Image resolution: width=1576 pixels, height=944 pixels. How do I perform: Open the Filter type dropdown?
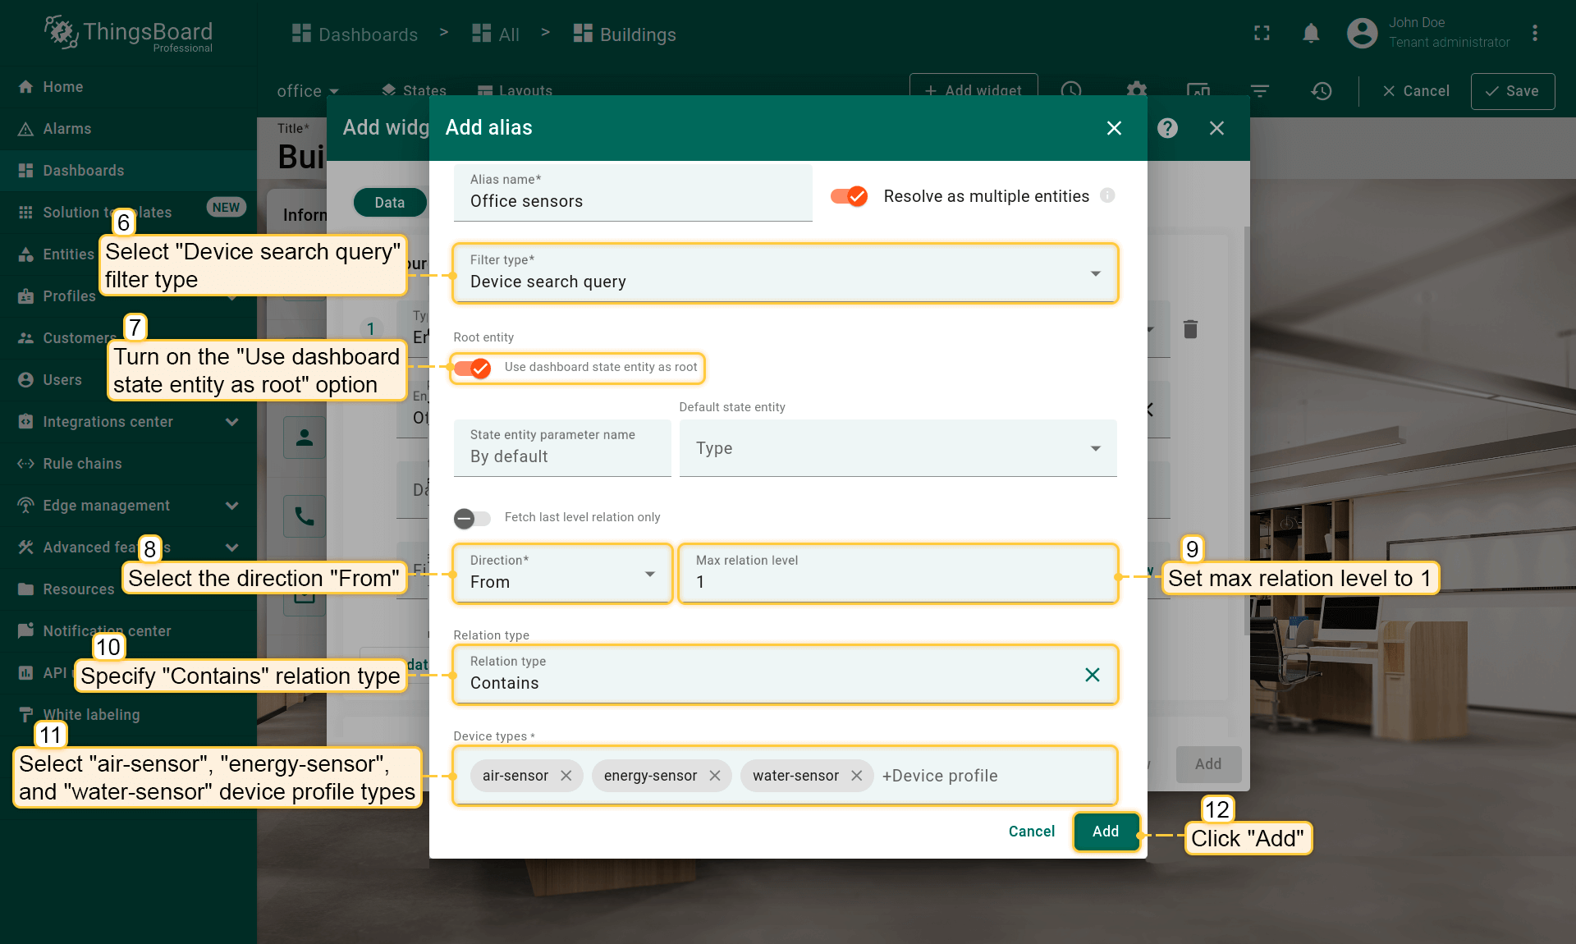[x=784, y=273]
